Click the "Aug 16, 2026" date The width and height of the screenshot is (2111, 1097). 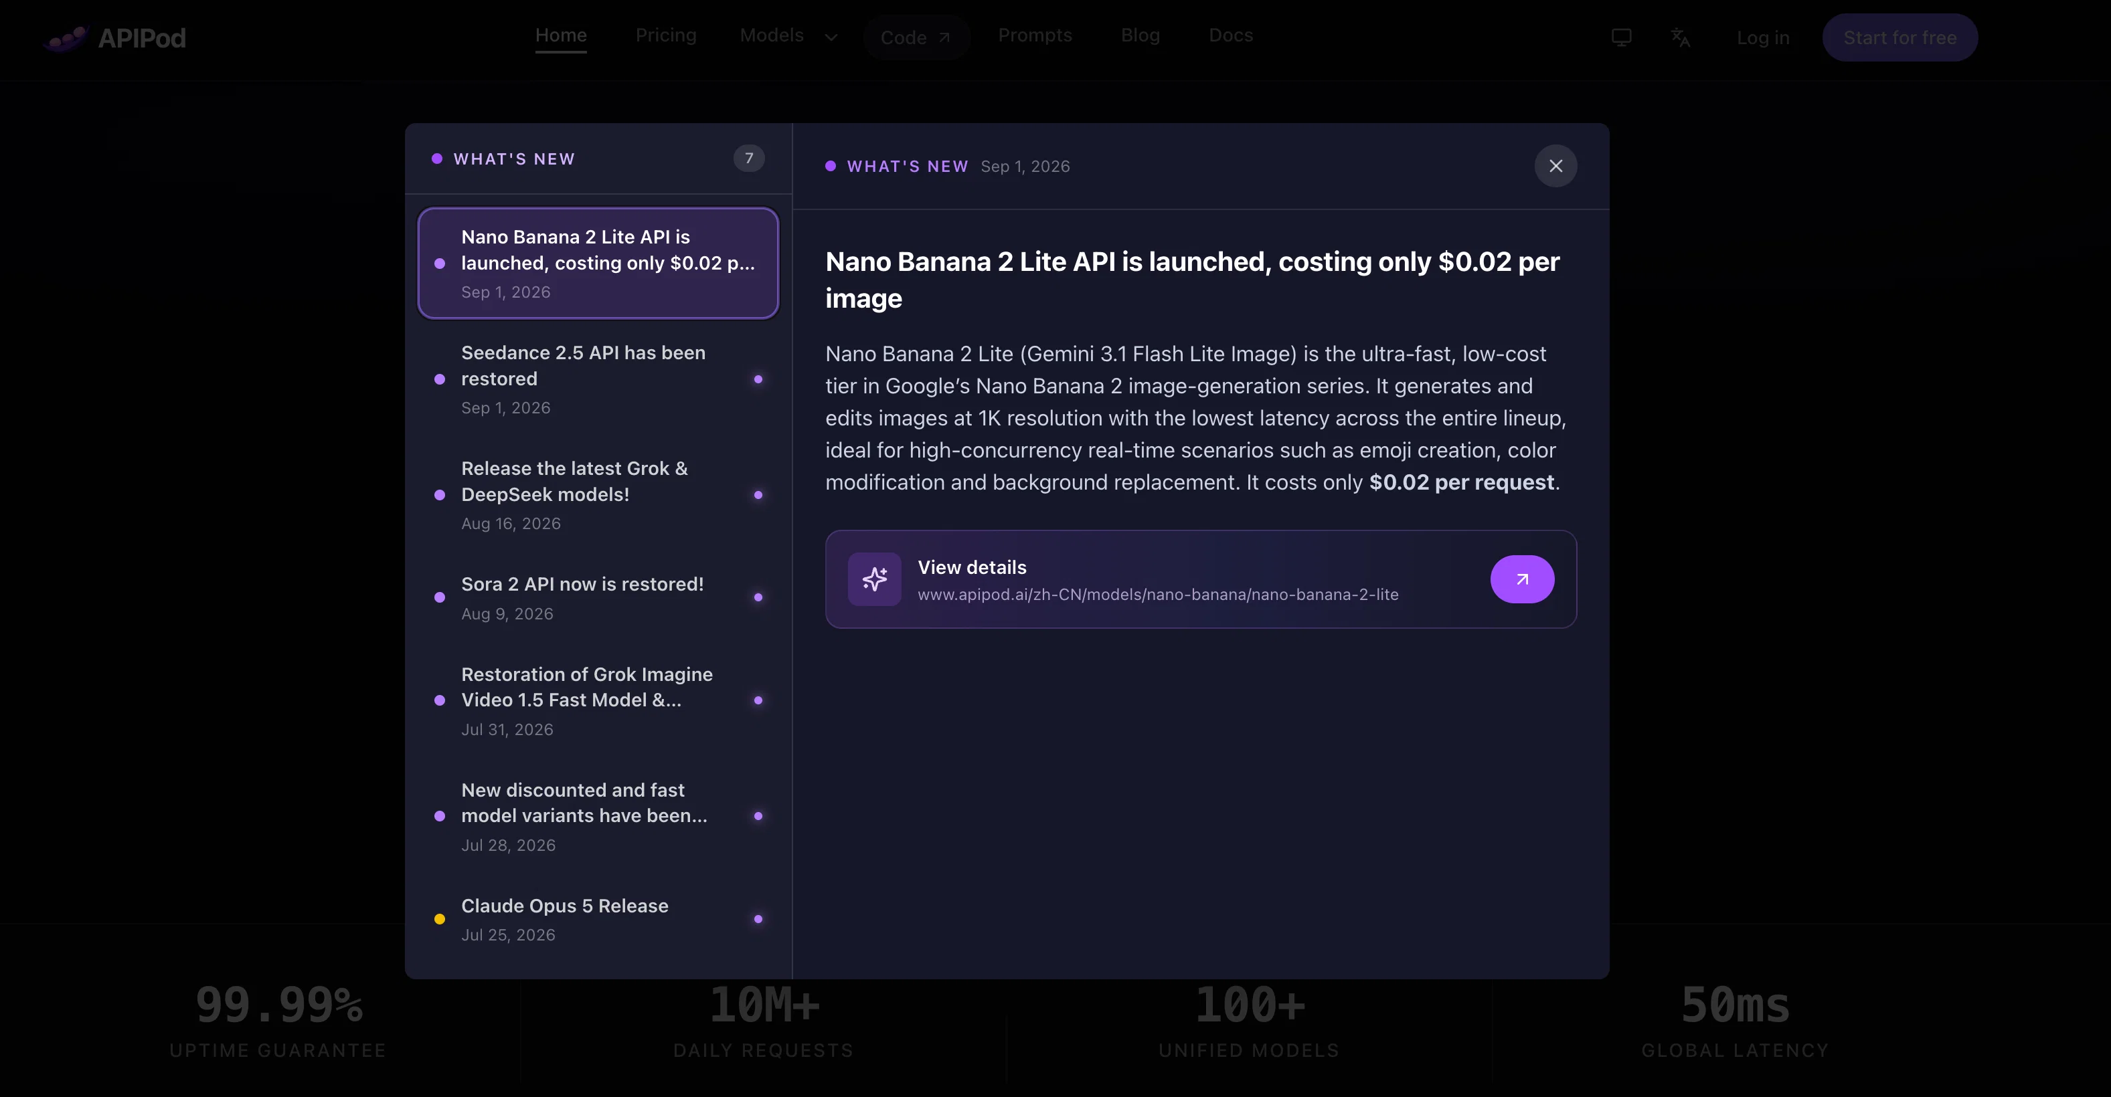pyautogui.click(x=511, y=524)
